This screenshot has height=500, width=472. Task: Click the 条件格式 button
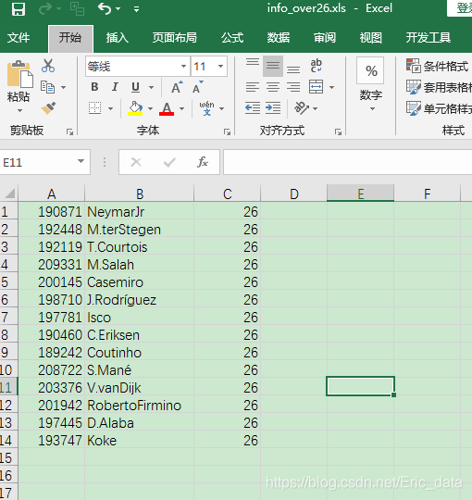(x=438, y=67)
